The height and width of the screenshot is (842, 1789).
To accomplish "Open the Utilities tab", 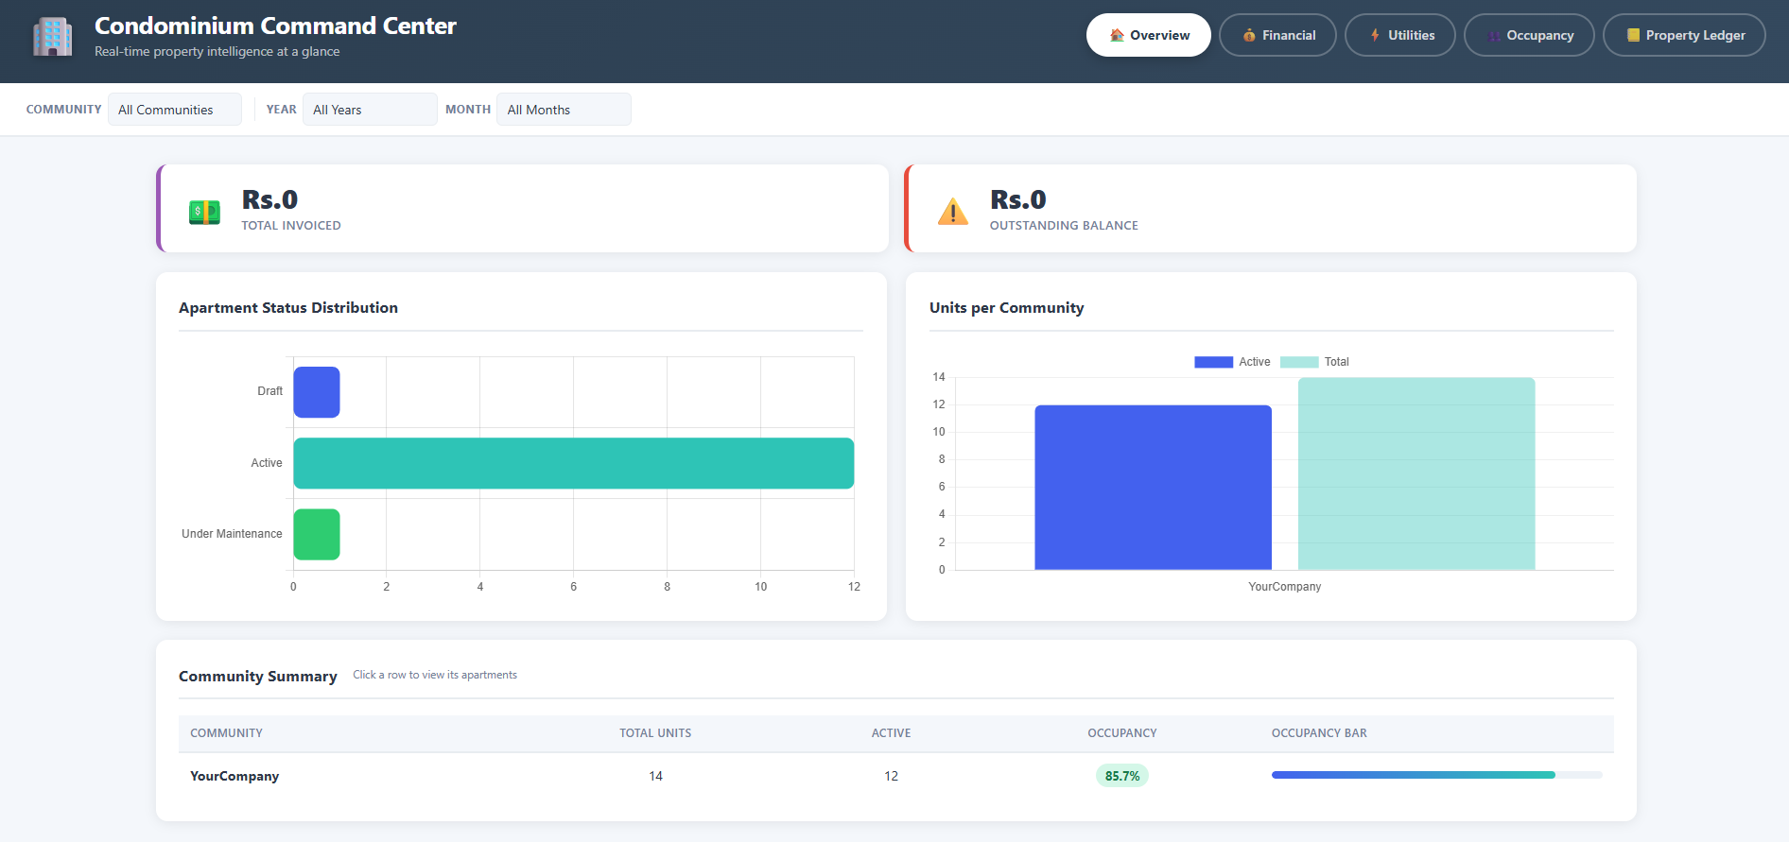I will point(1400,35).
